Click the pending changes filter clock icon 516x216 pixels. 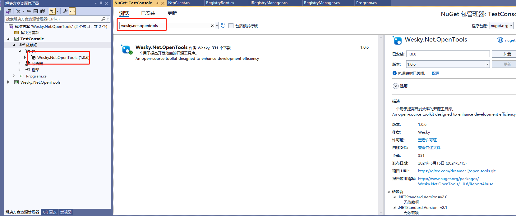[18, 11]
